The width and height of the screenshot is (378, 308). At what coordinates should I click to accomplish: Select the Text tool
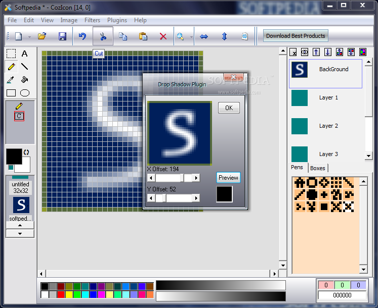(x=24, y=54)
